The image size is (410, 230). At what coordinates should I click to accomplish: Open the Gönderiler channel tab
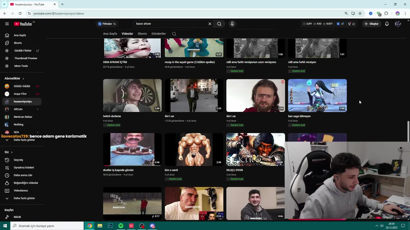point(159,34)
